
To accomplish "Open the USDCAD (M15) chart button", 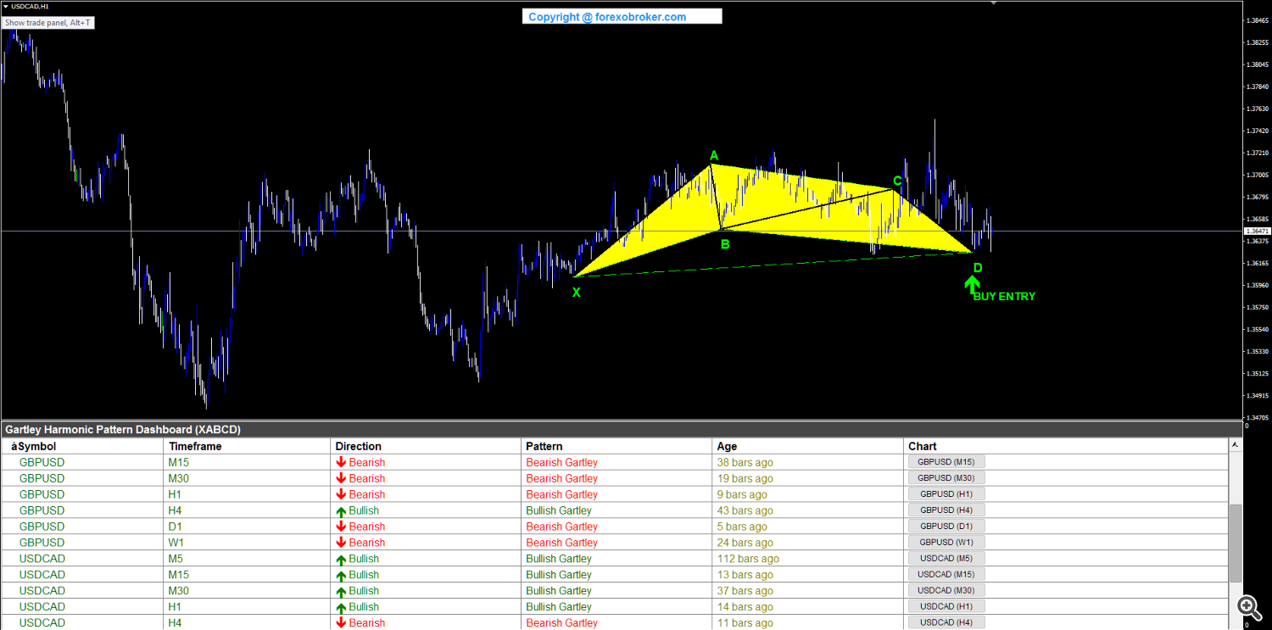I will [x=946, y=575].
